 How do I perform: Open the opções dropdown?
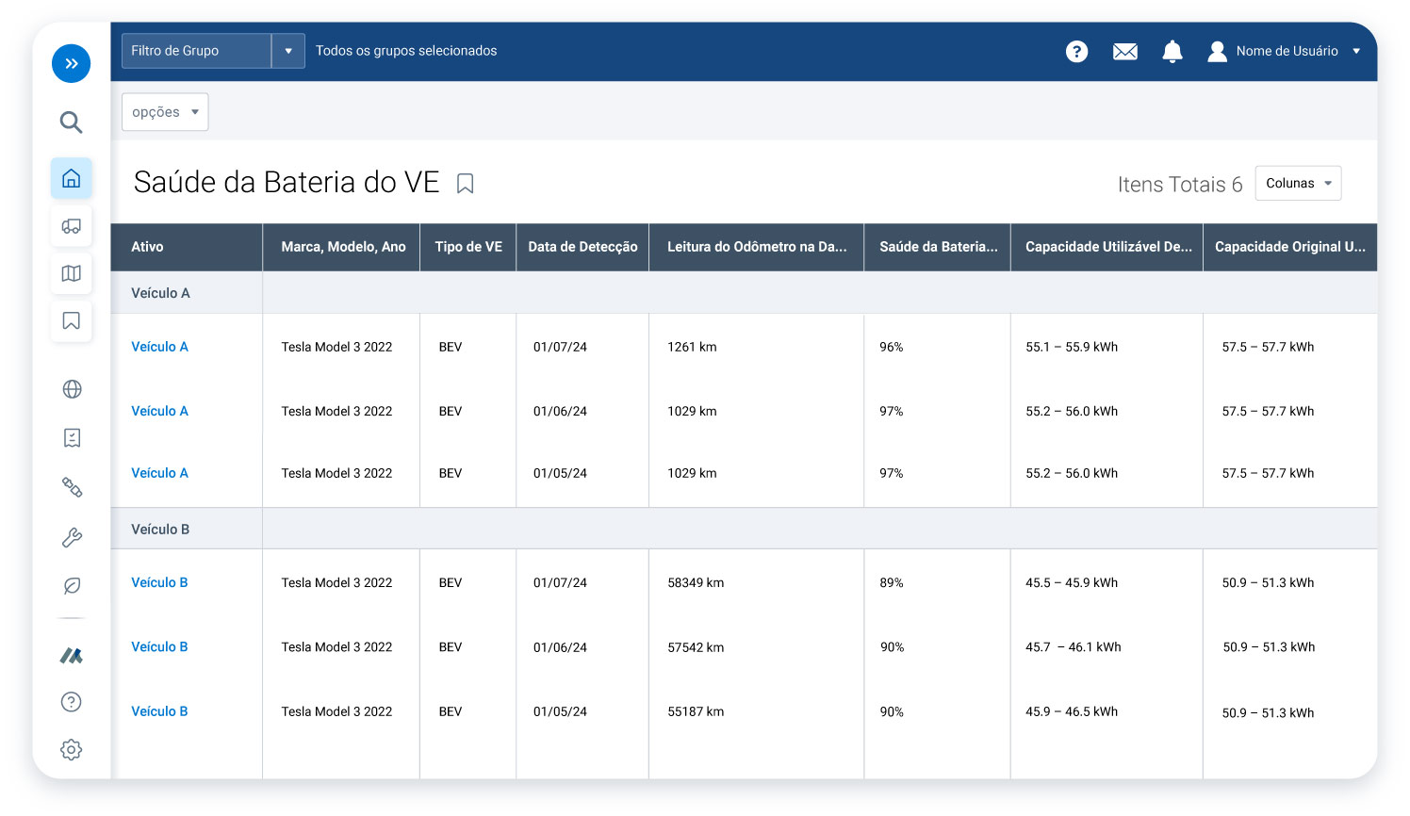tap(165, 112)
